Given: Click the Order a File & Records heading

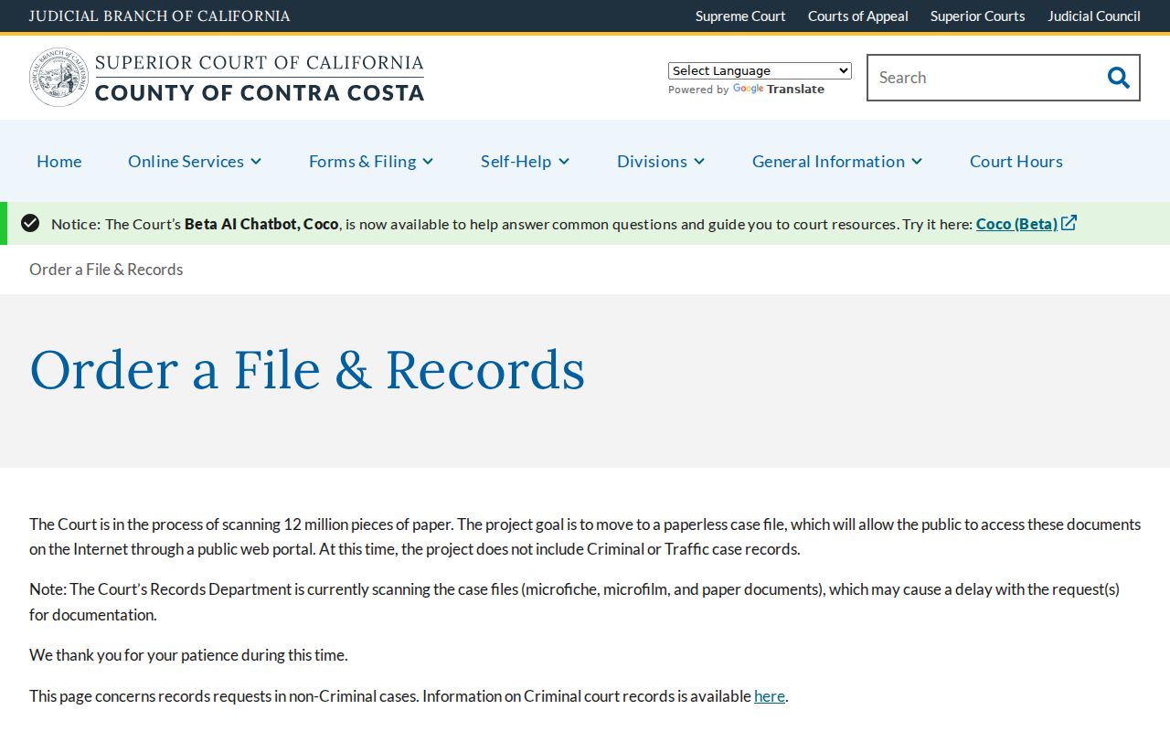Looking at the screenshot, I should [x=307, y=370].
